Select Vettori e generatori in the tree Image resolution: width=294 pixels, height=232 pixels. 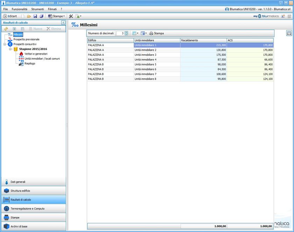36,54
